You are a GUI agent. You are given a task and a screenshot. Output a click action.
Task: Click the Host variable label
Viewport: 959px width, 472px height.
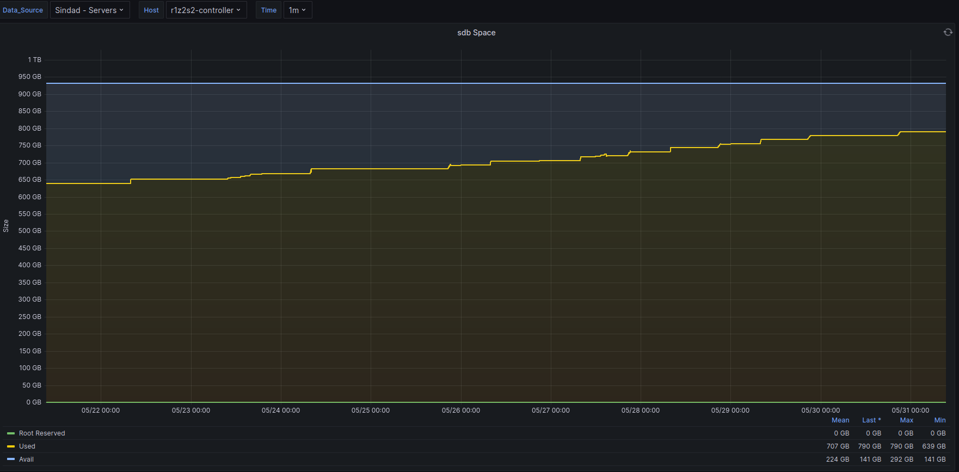151,10
